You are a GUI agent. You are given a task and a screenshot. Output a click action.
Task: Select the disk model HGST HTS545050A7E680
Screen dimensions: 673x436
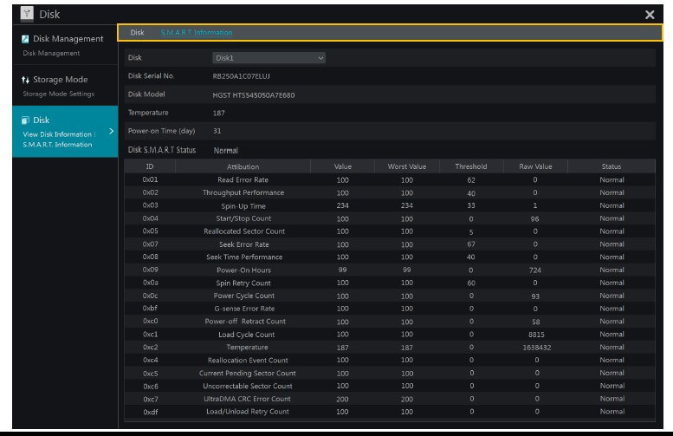(254, 95)
